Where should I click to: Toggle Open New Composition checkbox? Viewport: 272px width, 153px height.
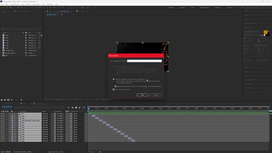tap(113, 90)
